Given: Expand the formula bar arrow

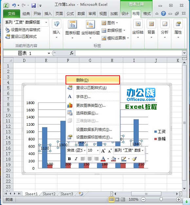Looking at the screenshot, I should [x=184, y=53].
